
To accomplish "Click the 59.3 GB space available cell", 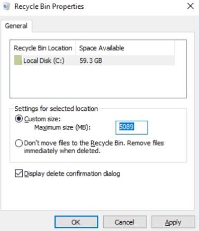I will pos(91,61).
